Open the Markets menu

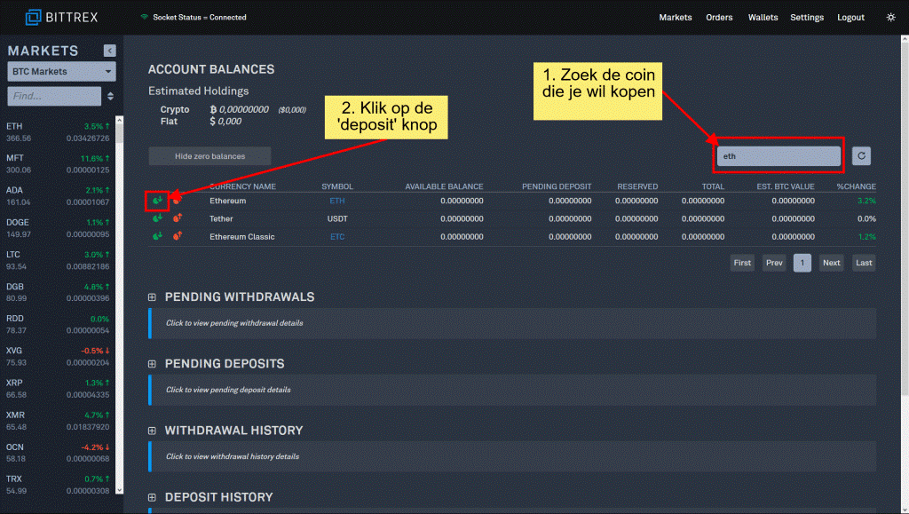pos(676,18)
